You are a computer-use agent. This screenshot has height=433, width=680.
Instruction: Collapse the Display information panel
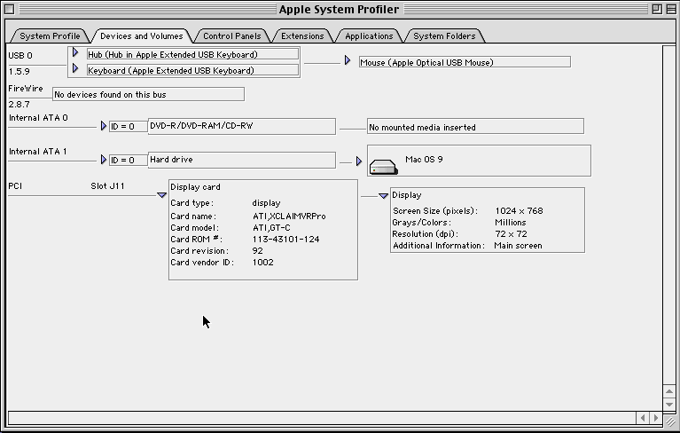383,196
